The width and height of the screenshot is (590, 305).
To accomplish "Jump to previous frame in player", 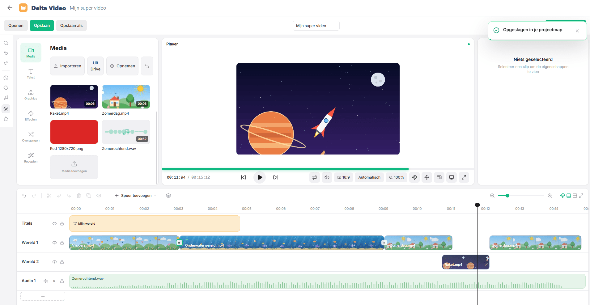I will 244,177.
